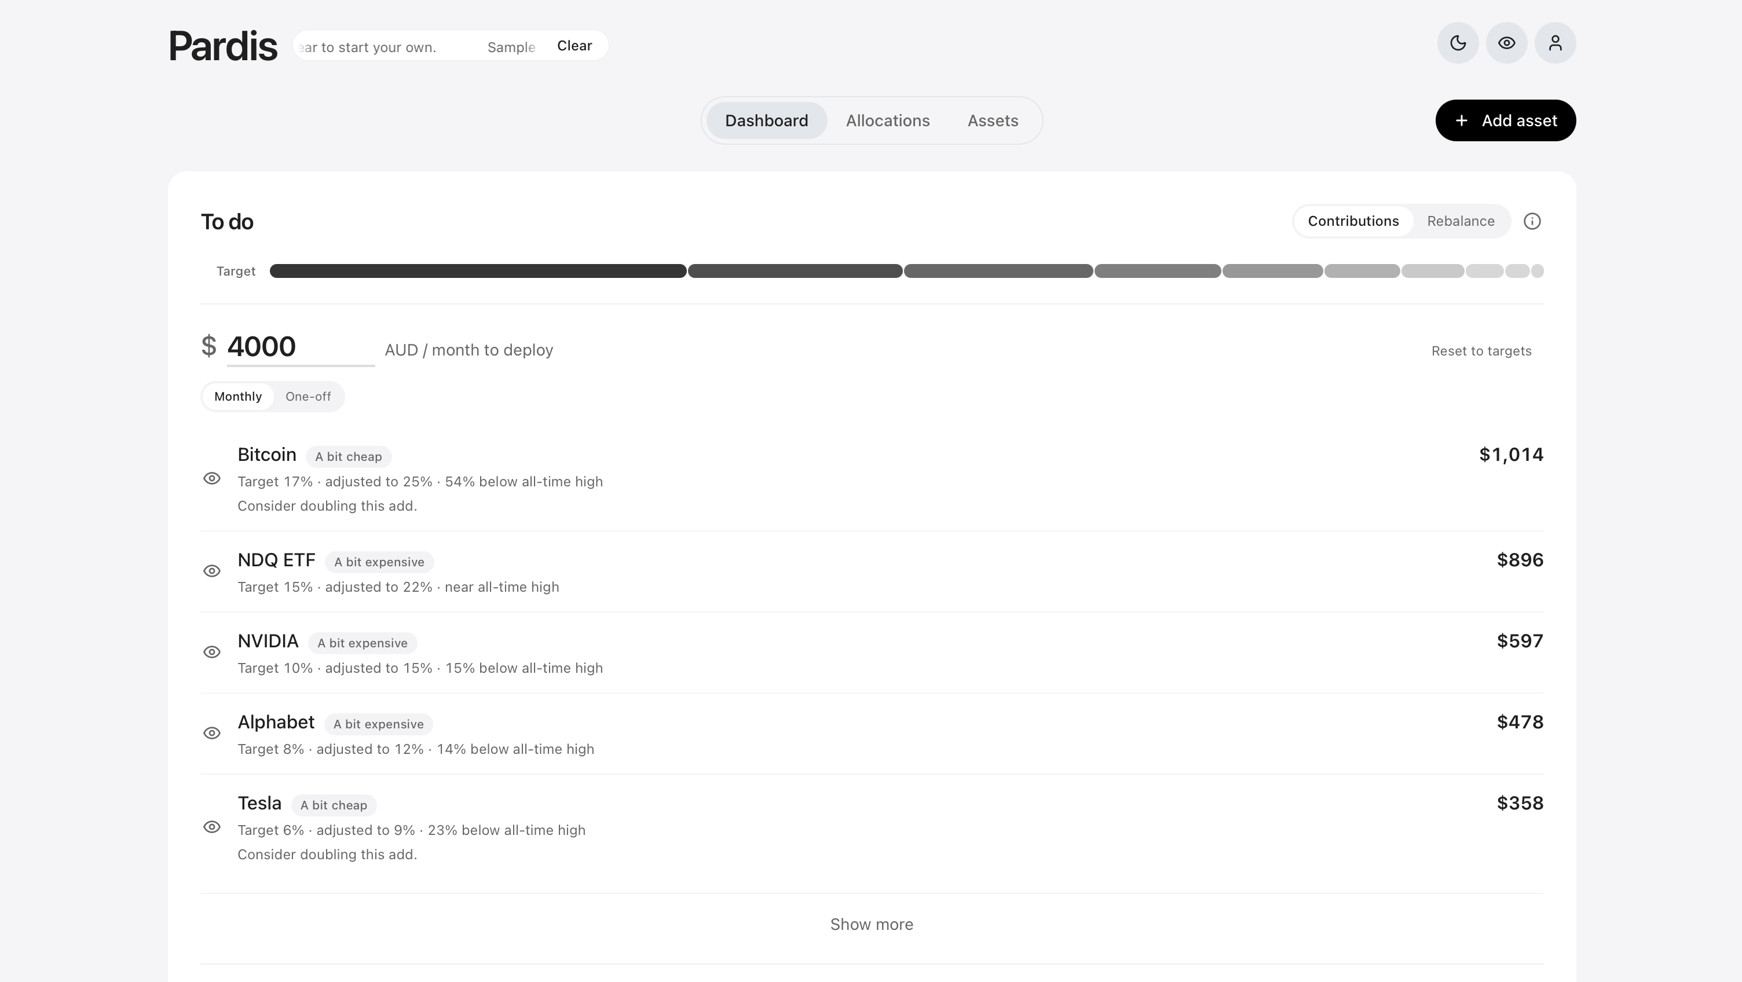This screenshot has width=1742, height=982.
Task: Click the plus icon in Add asset
Action: [1461, 120]
